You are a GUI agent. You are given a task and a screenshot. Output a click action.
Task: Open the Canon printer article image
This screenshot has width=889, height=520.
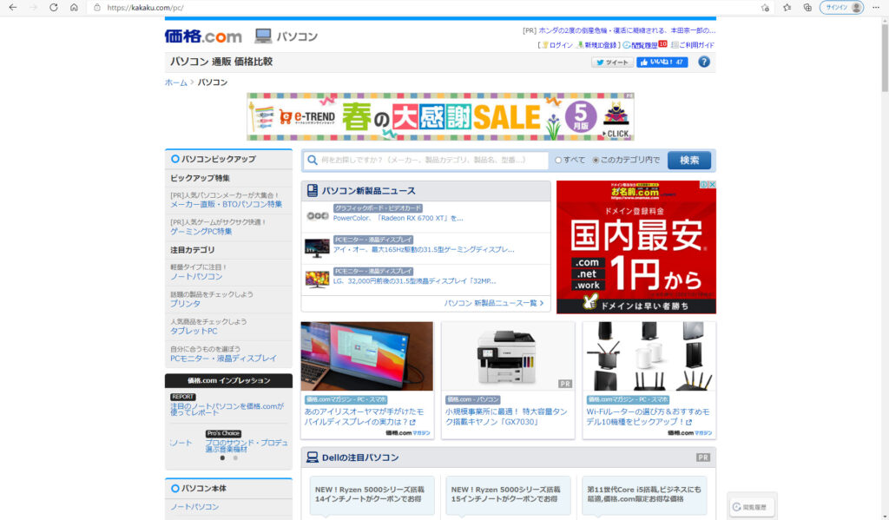tap(507, 356)
